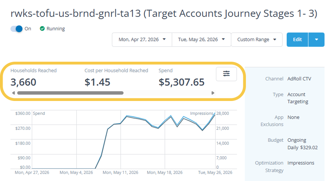The height and width of the screenshot is (181, 329).
Task: Click the Impressions axis label on chart
Action: (202, 113)
